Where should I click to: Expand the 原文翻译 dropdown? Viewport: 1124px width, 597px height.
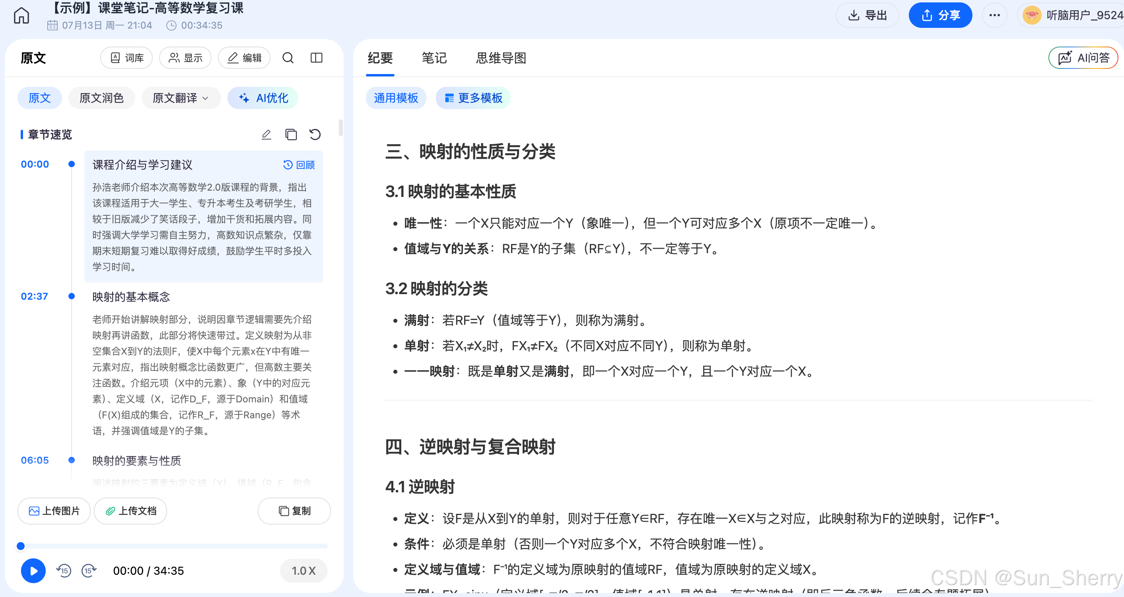[x=181, y=98]
